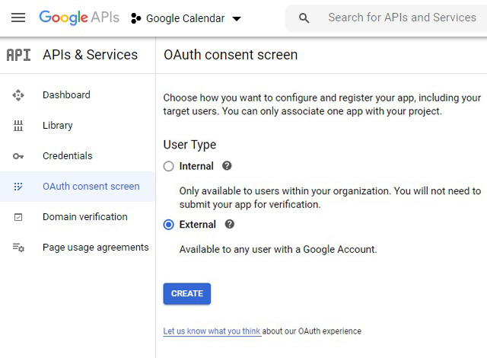
Task: Click the Domain verification checkbox icon
Action: click(19, 217)
